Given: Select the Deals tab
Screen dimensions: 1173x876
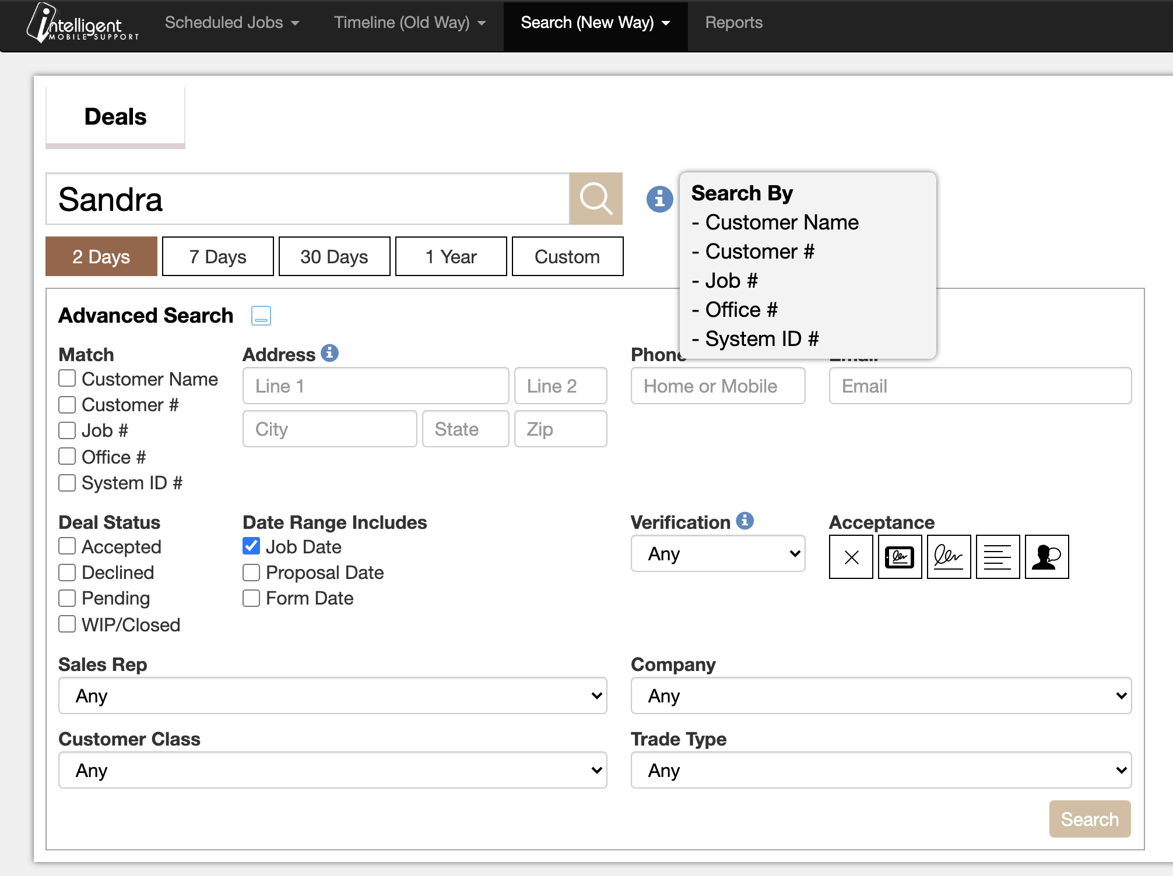Looking at the screenshot, I should point(115,116).
